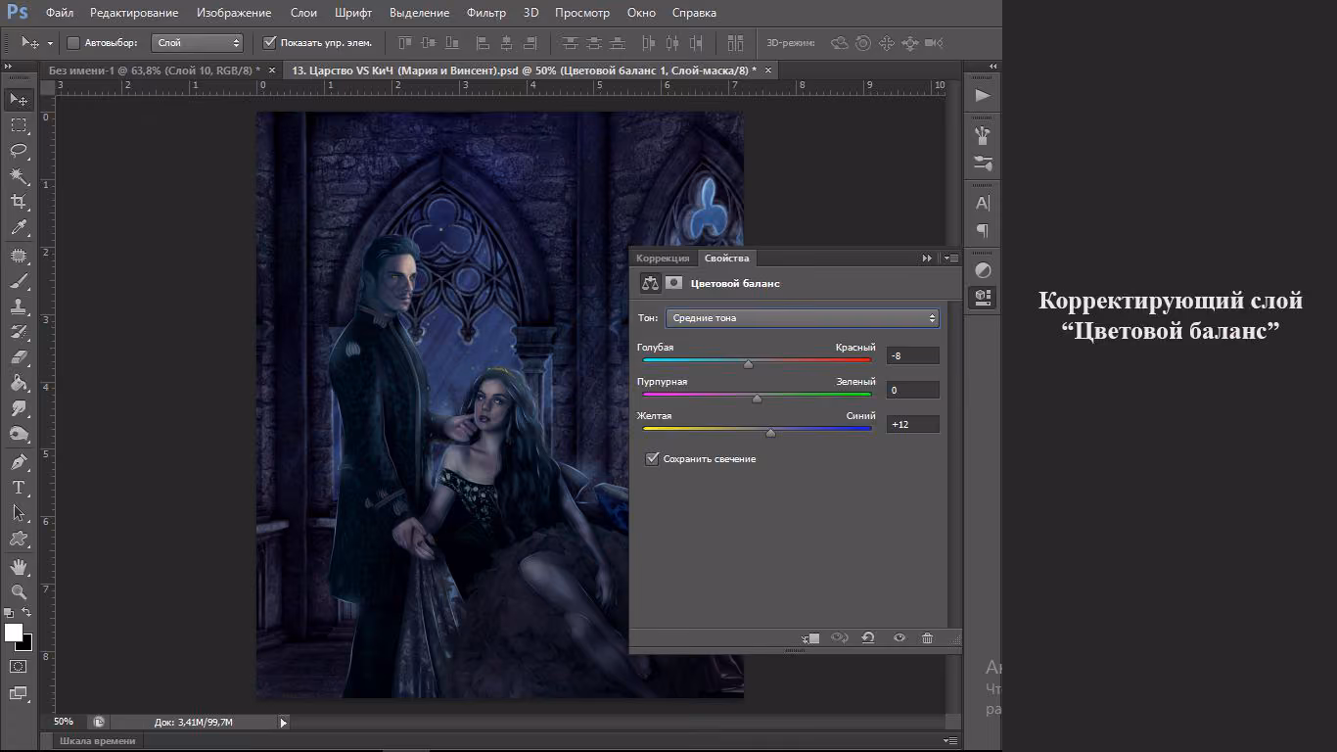
Task: Open the Шкала времени timeline tab
Action: [x=97, y=741]
